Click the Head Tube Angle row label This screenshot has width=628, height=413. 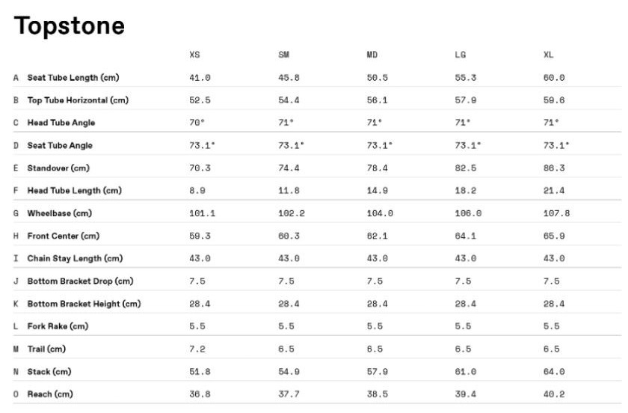click(61, 123)
